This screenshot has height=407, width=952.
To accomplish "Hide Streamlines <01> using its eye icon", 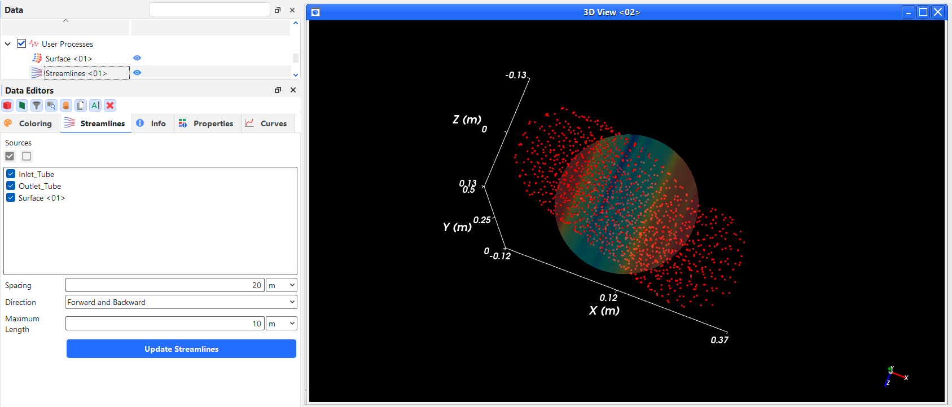I will 137,73.
